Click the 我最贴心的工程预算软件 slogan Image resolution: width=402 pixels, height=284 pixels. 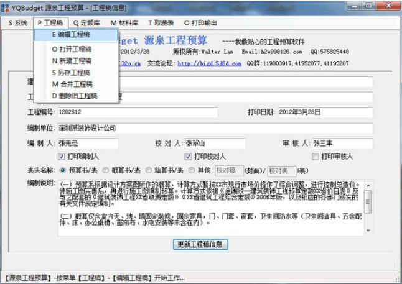pyautogui.click(x=264, y=42)
